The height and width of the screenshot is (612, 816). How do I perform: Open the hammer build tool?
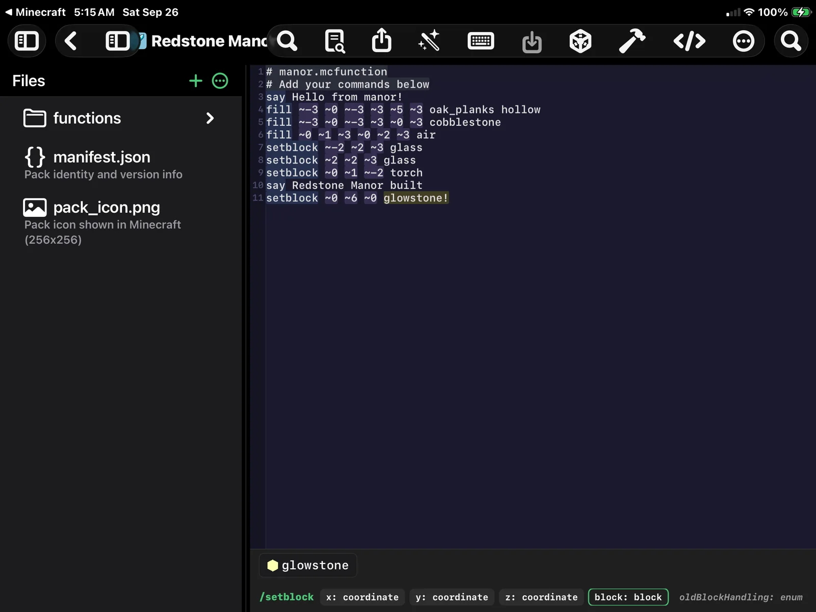(x=632, y=41)
